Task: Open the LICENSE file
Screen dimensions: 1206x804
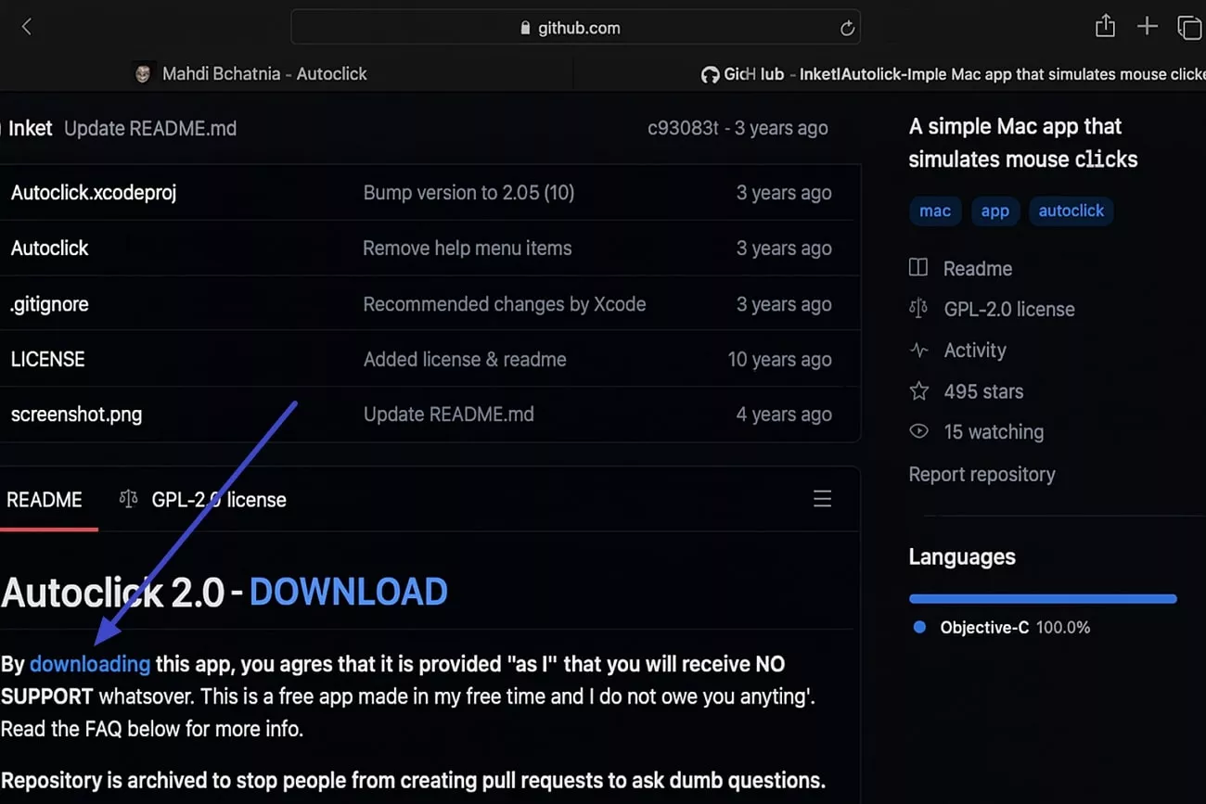Action: (x=48, y=360)
